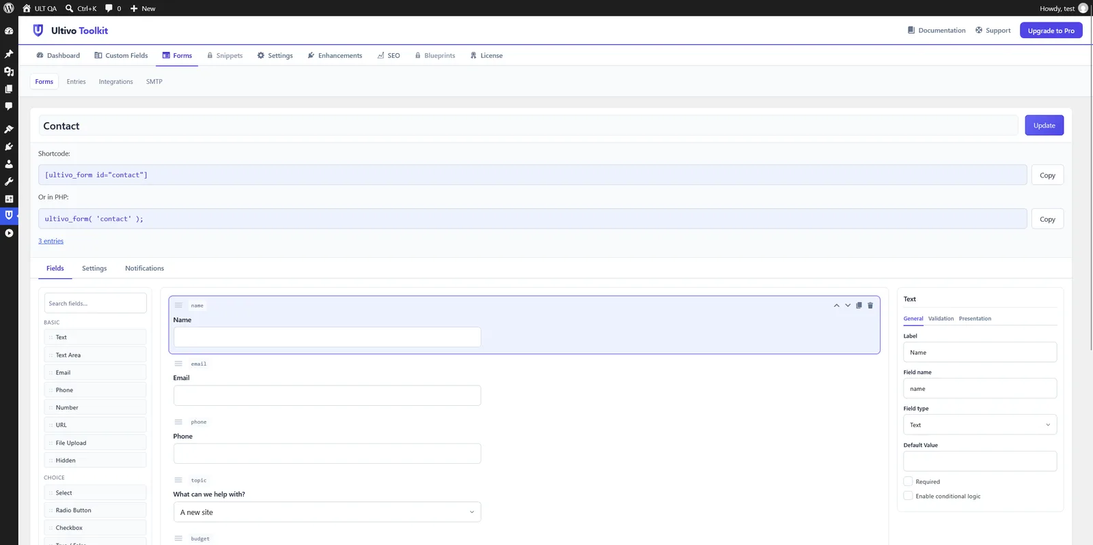Image resolution: width=1093 pixels, height=545 pixels.
Task: Duplicate the name field
Action: click(859, 306)
